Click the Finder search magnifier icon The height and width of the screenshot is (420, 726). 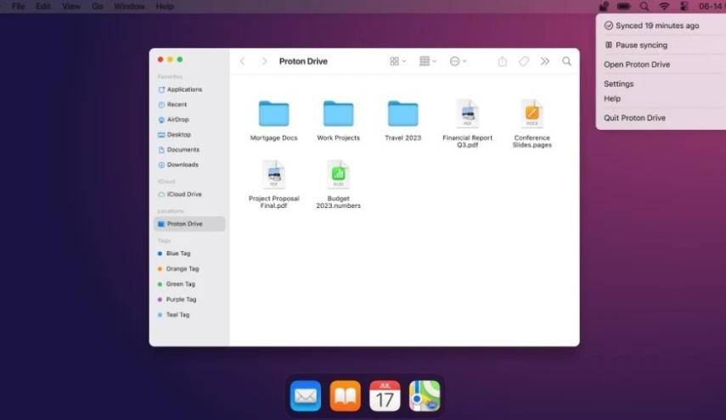(x=566, y=61)
